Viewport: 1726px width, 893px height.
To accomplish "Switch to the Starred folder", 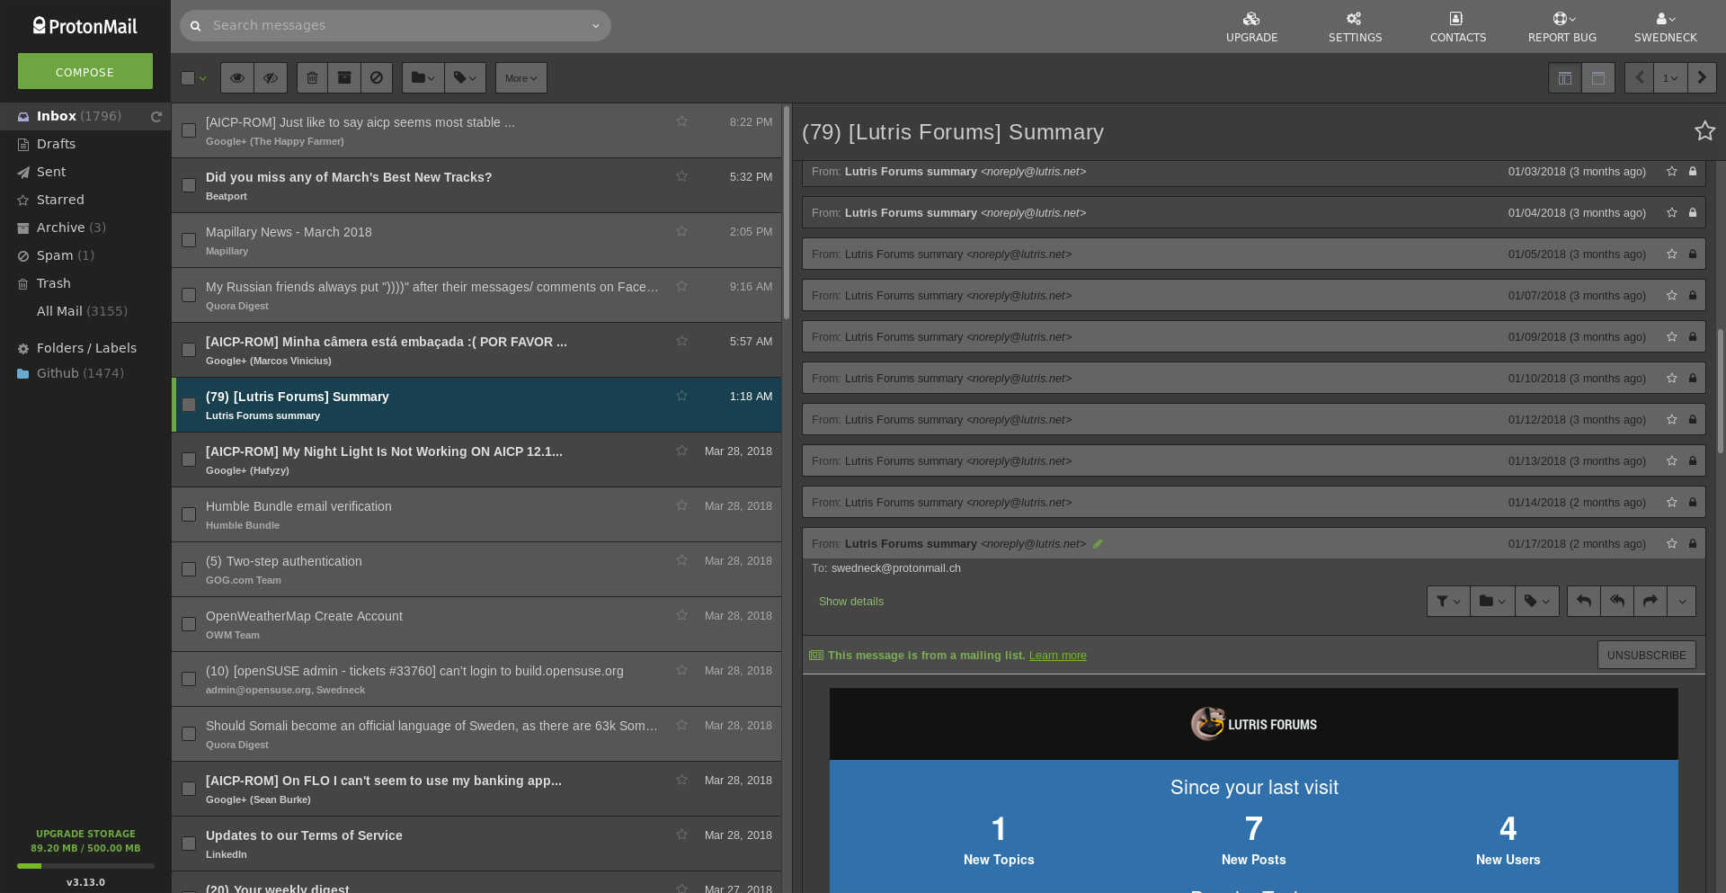I will click(60, 200).
